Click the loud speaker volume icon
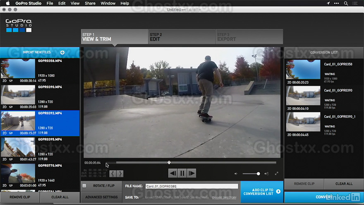The image size is (364, 205). coord(266,174)
